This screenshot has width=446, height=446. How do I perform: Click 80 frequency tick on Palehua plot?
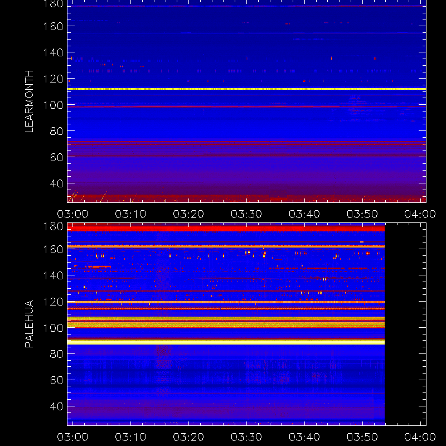57,354
